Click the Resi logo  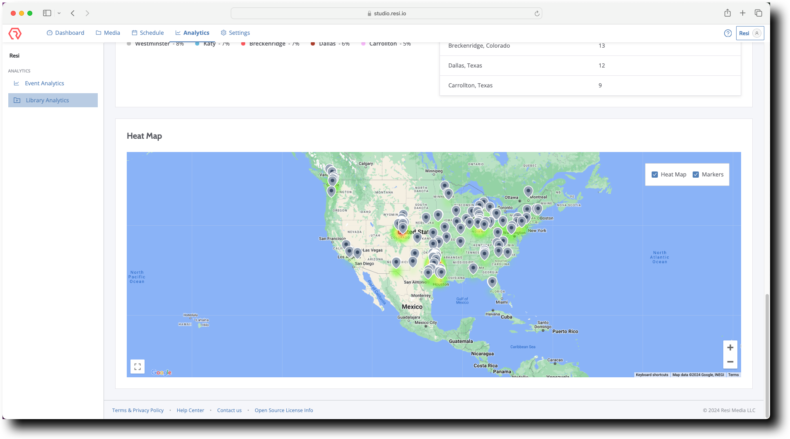(15, 33)
